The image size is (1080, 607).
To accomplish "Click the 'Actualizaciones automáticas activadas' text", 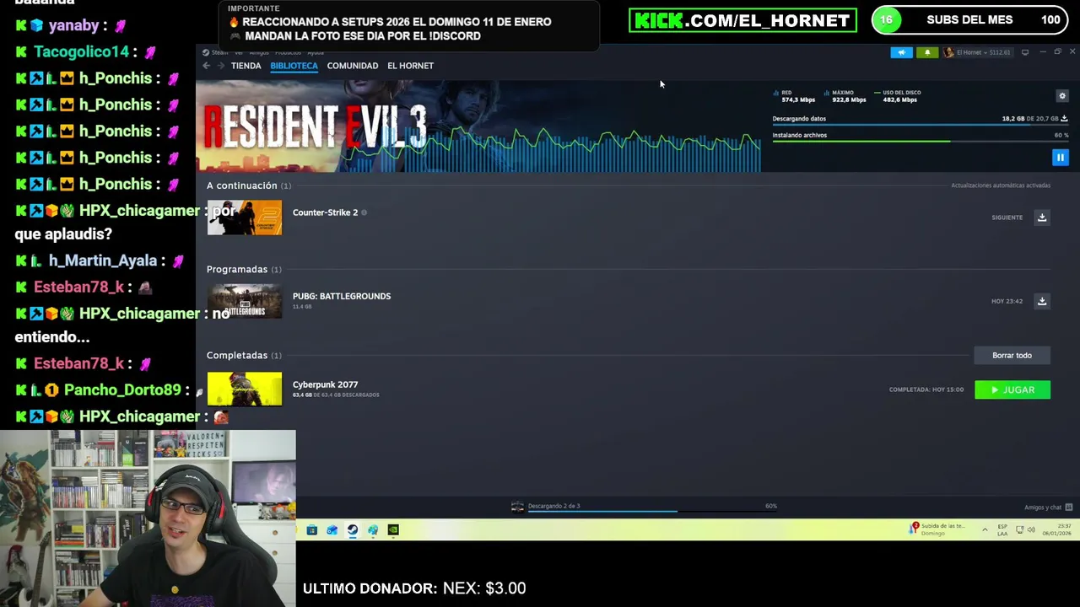I will [x=1001, y=185].
